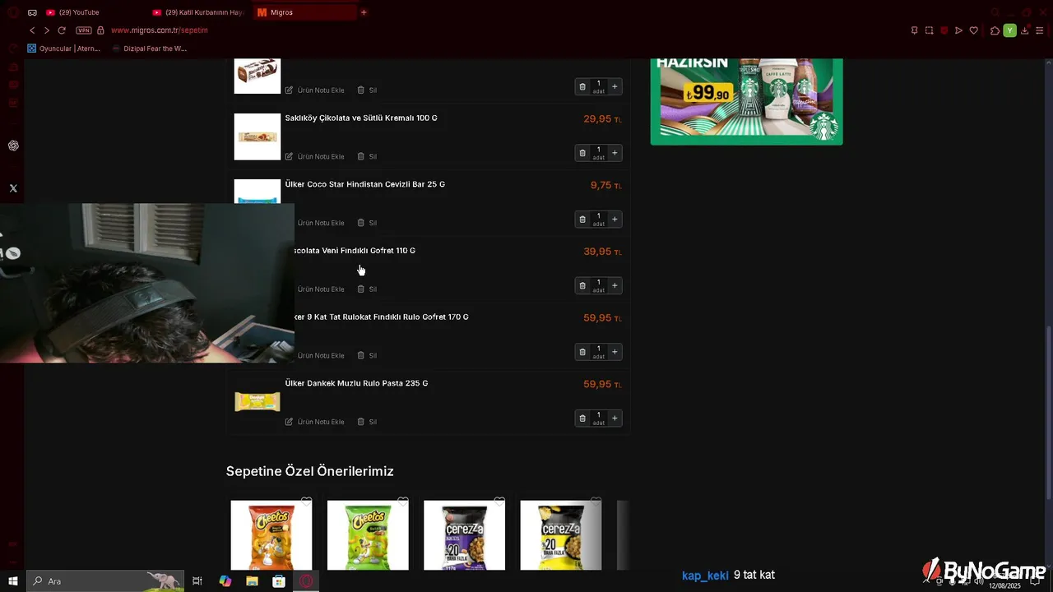Click trash icon for Ülker Dankek Muzlu Rulo

pyautogui.click(x=582, y=419)
